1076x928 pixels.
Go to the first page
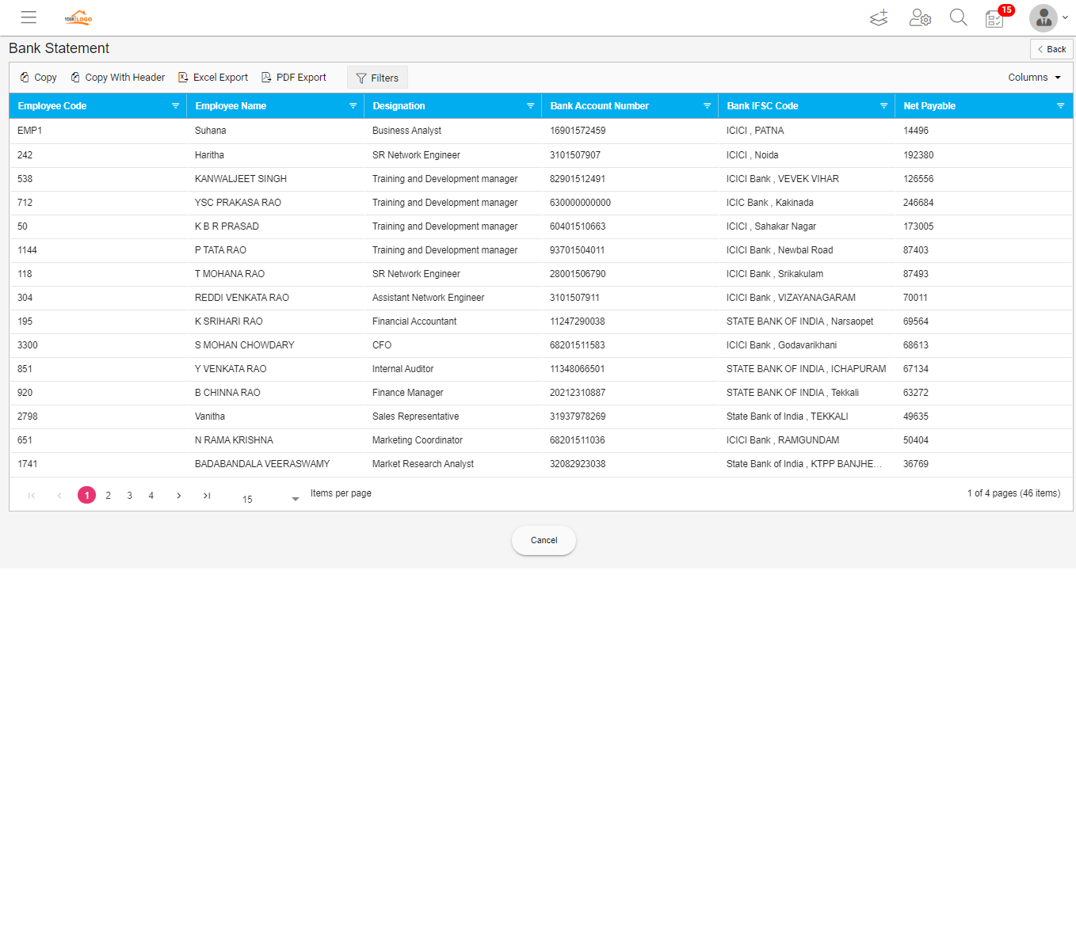tap(32, 496)
